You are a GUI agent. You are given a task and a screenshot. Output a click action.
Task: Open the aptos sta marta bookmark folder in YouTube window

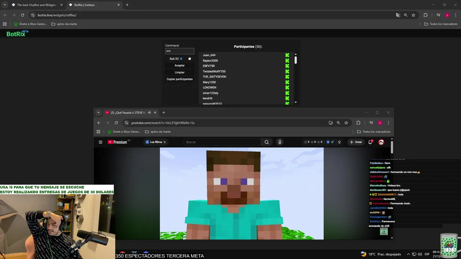tap(158, 132)
